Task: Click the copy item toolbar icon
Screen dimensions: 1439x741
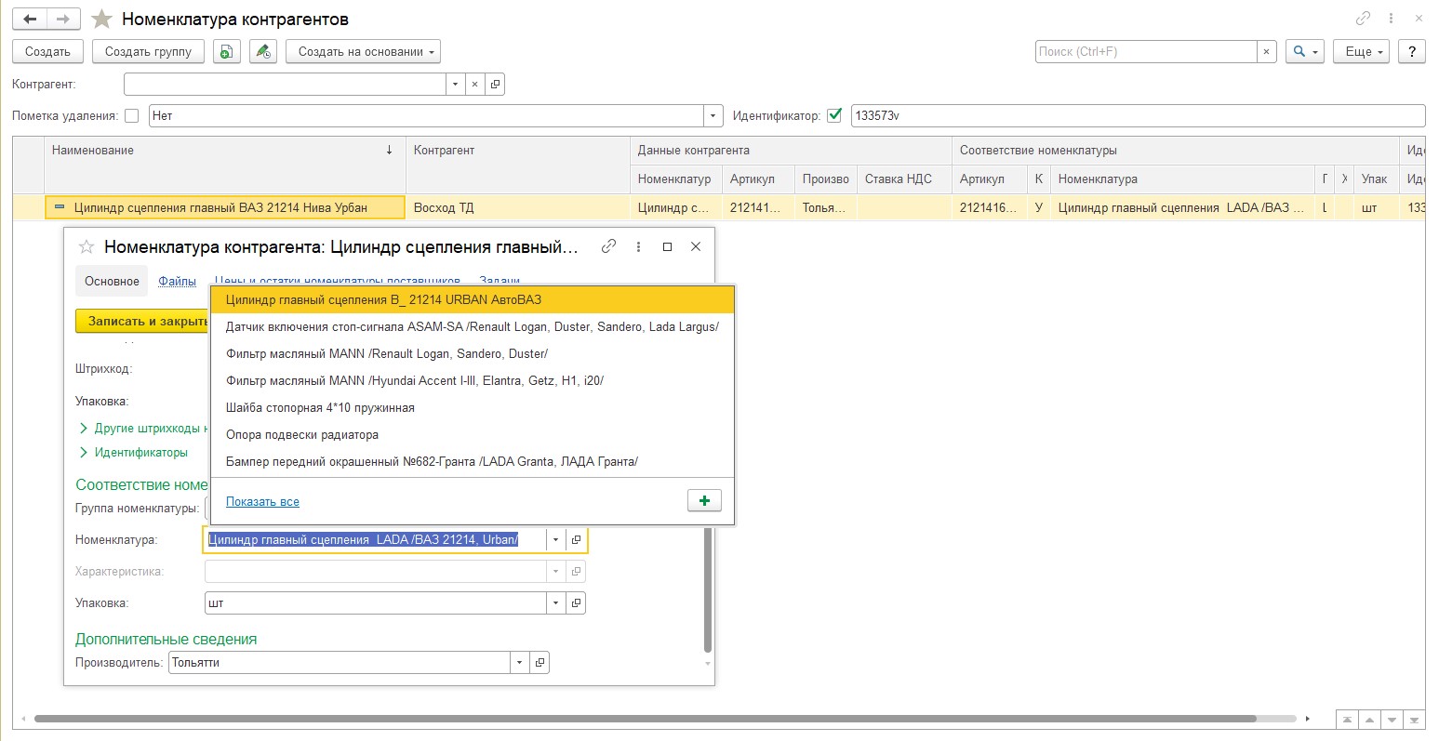Action: pyautogui.click(x=227, y=52)
